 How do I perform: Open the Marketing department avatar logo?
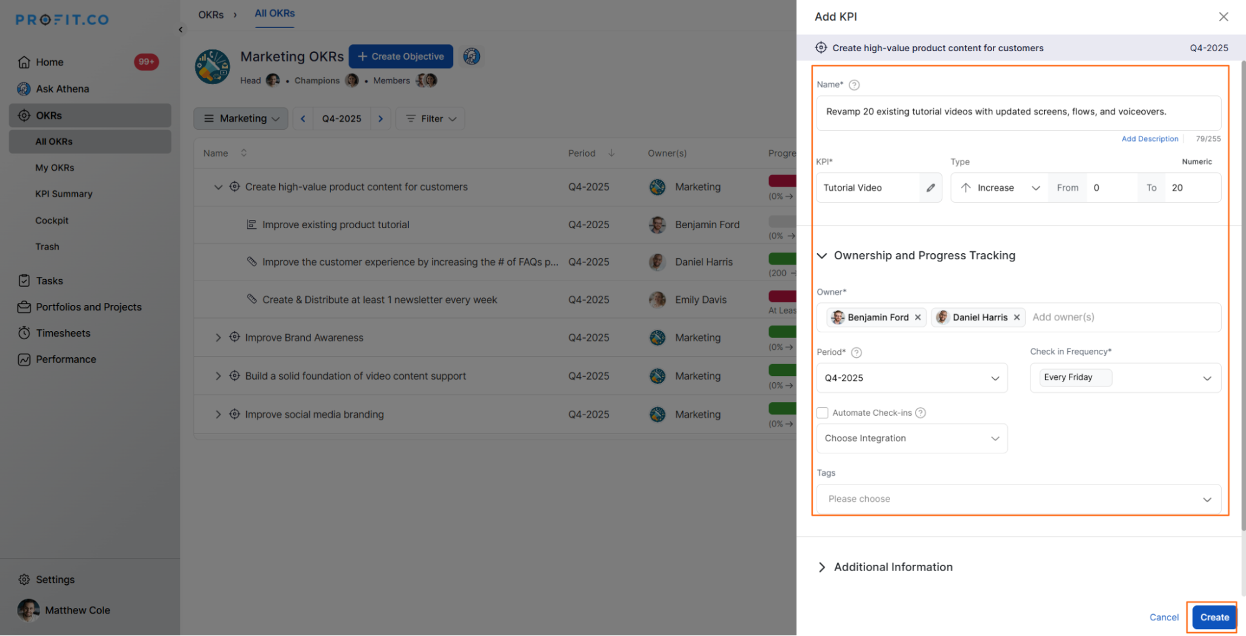tap(213, 67)
